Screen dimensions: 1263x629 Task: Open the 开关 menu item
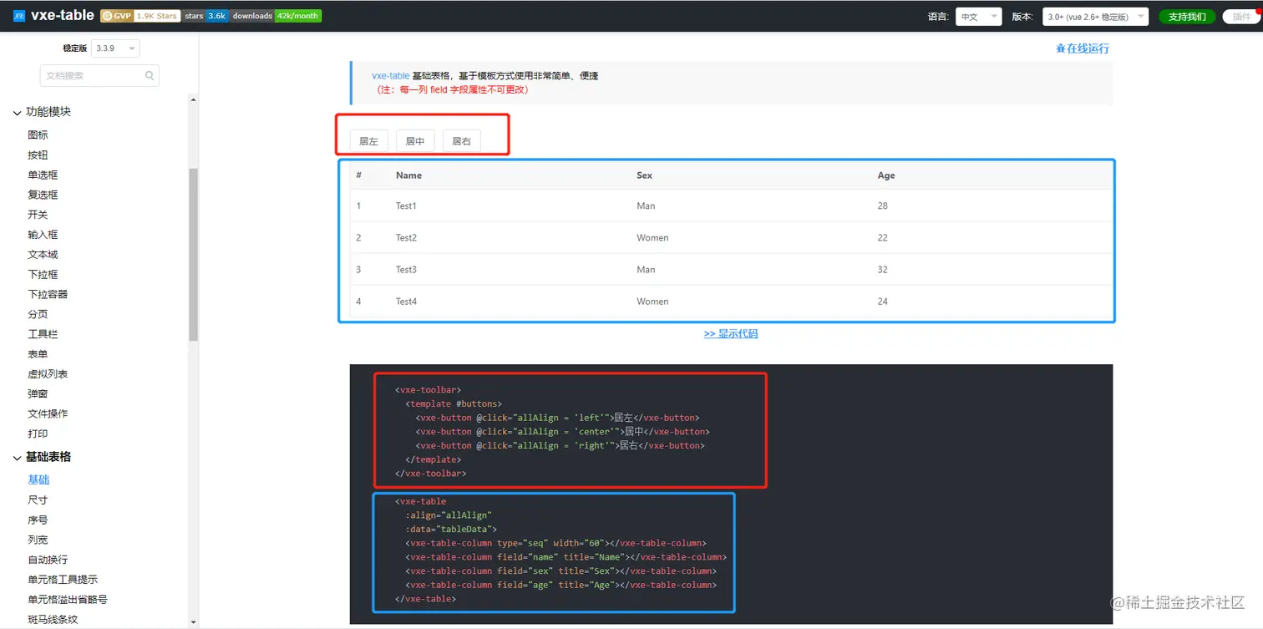click(x=38, y=215)
